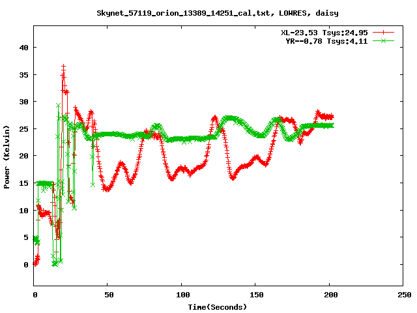
Task: Click the Time(Seconds) x-axis label
Action: pos(217,307)
